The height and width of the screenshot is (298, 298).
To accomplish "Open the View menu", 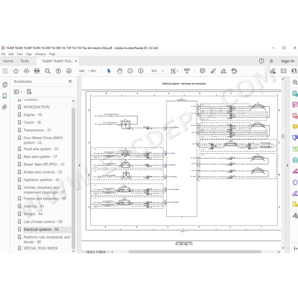I will pyautogui.click(x=20, y=54).
